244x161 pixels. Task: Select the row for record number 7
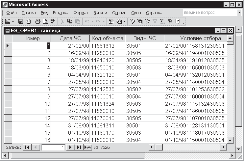(8, 82)
